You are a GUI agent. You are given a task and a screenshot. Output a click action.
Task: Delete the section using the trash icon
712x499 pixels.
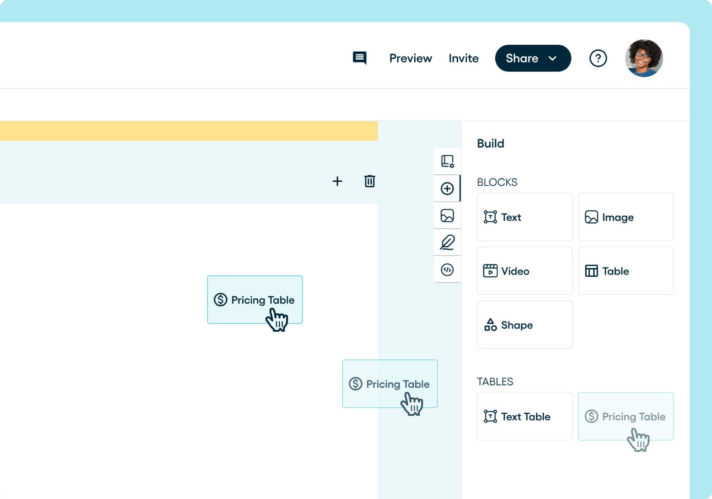pyautogui.click(x=369, y=181)
